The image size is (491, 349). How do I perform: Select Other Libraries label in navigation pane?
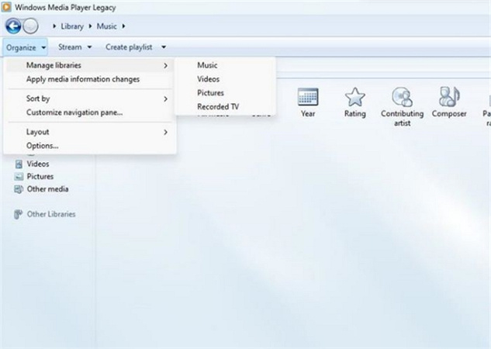click(x=51, y=214)
